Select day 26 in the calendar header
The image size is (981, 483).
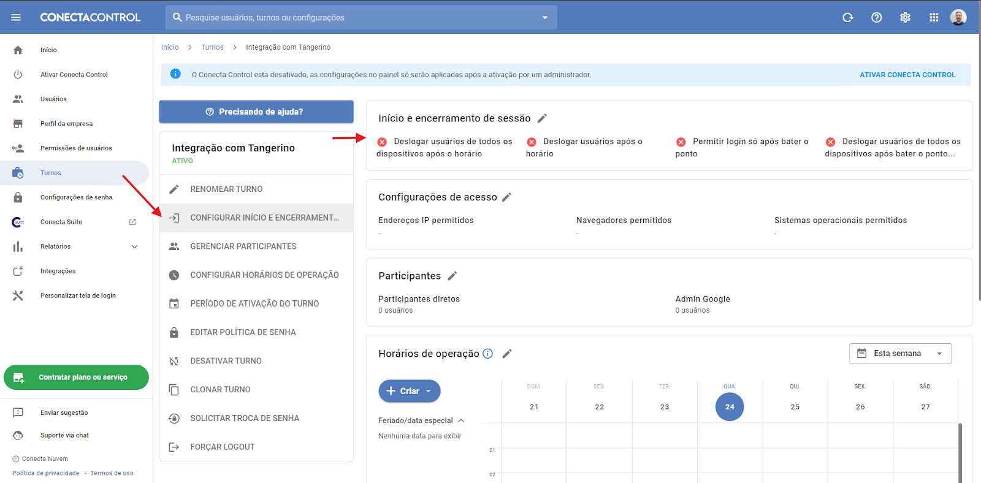[860, 407]
